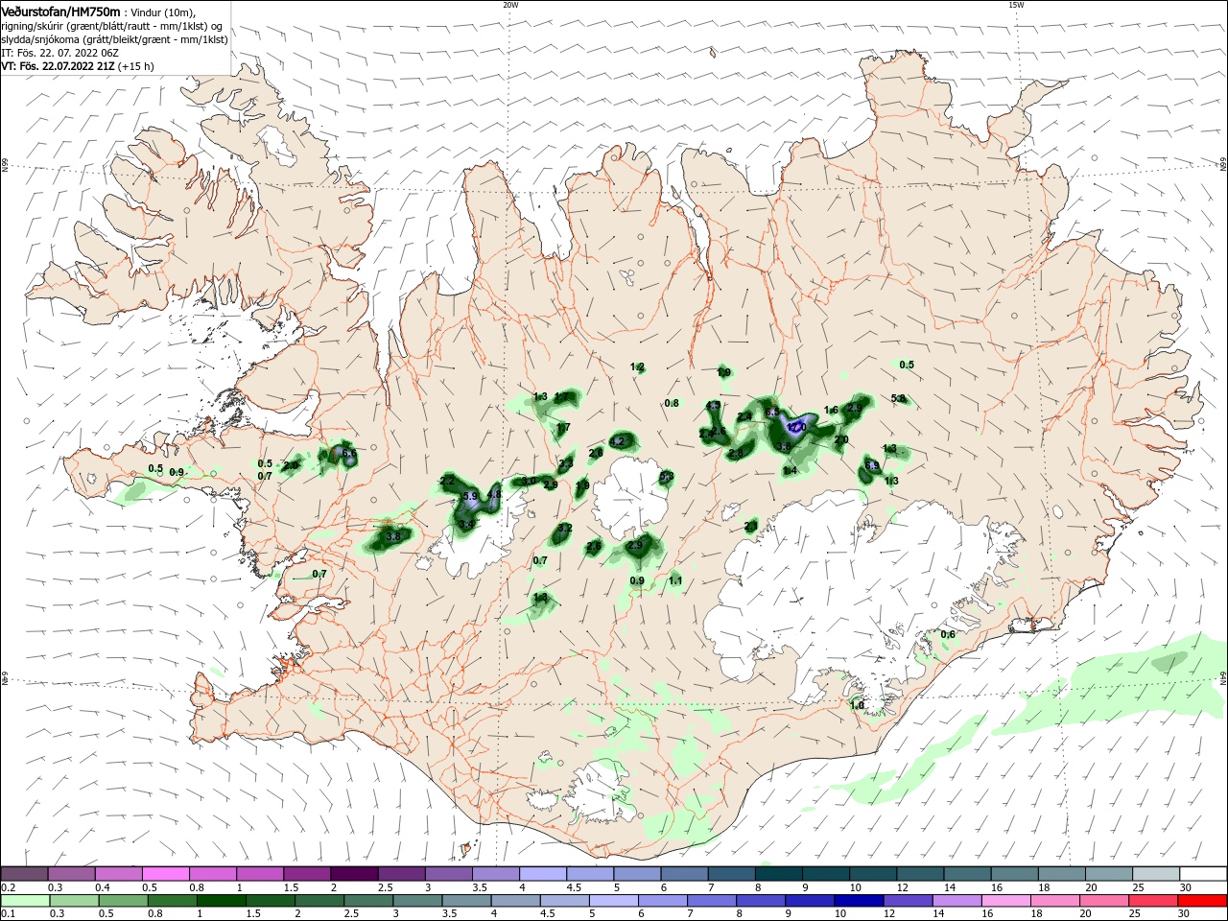Image resolution: width=1228 pixels, height=921 pixels.
Task: Click the 2.2 precipitation value
Action: 447,480
